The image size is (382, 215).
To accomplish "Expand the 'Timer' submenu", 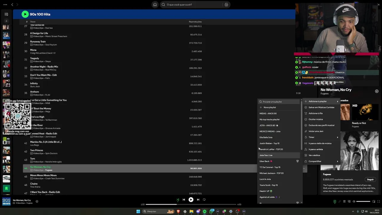I will pos(321,137).
